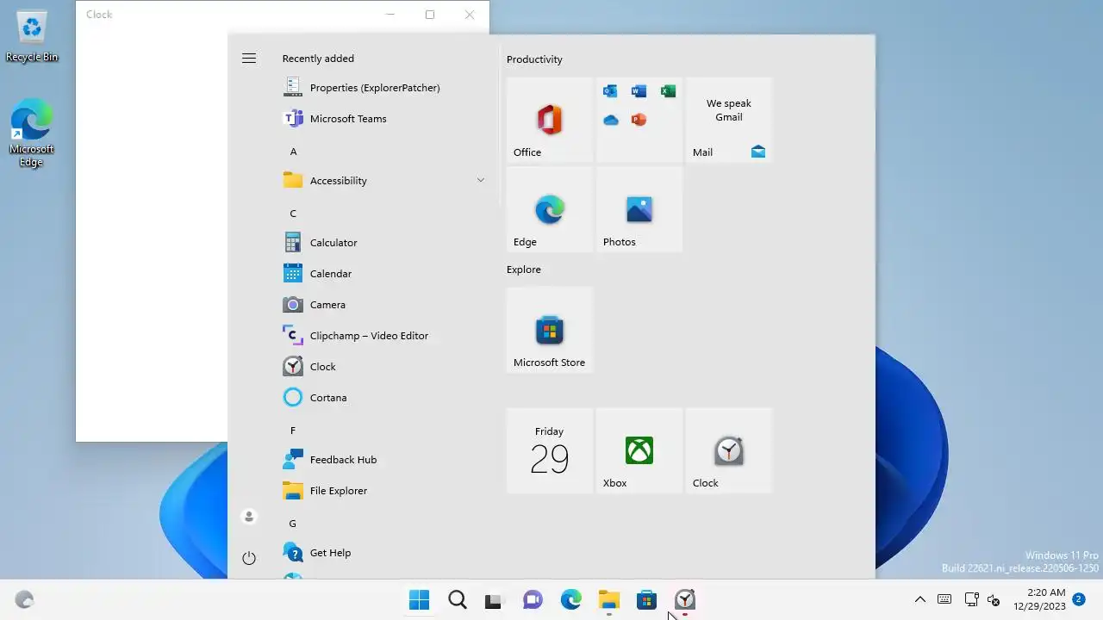Viewport: 1103px width, 620px height.
Task: Open the clock and date flyout
Action: click(x=1040, y=600)
